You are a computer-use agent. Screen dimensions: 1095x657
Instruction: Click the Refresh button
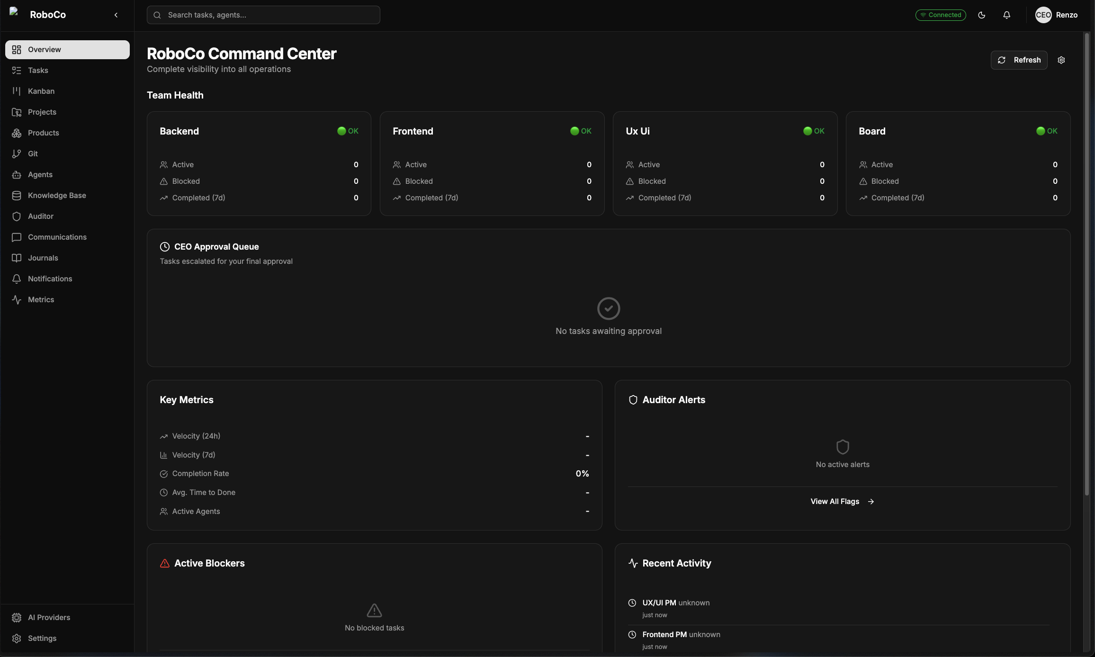coord(1019,60)
